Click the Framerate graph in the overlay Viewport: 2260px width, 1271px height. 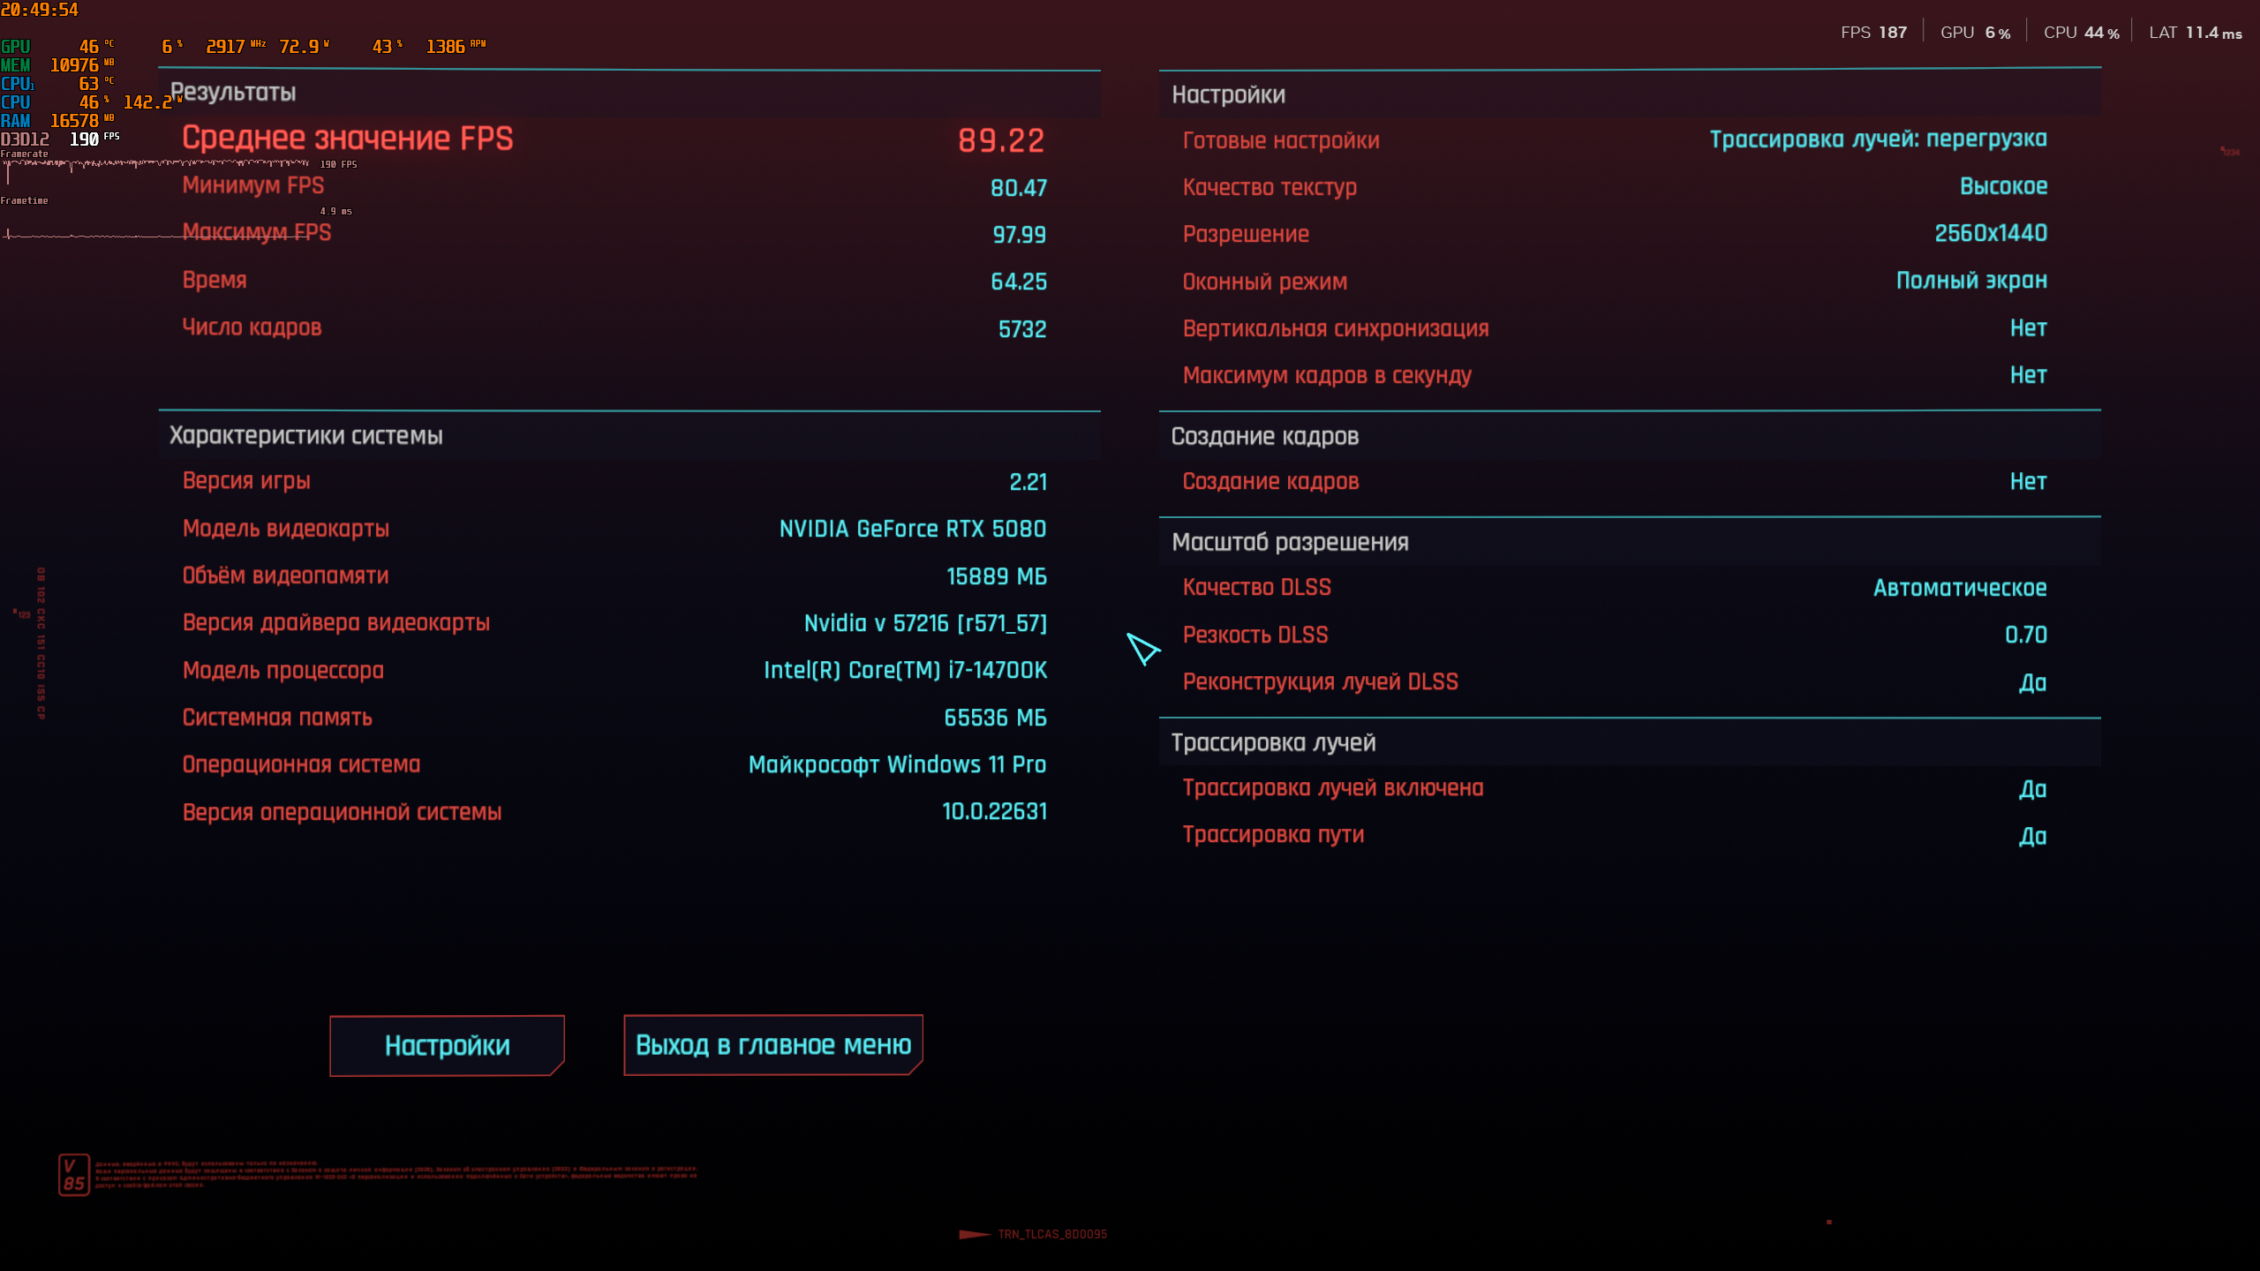(157, 165)
